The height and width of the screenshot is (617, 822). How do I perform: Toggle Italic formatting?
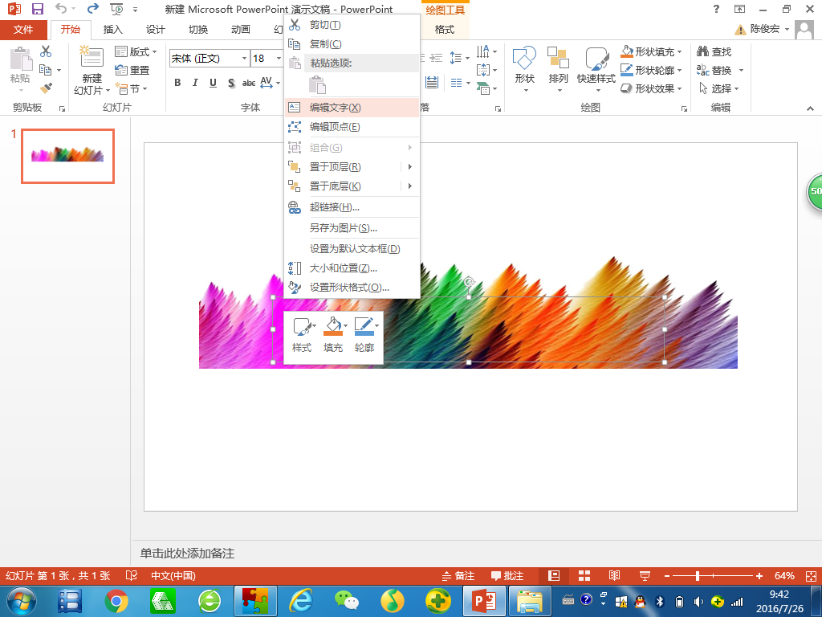pos(195,83)
